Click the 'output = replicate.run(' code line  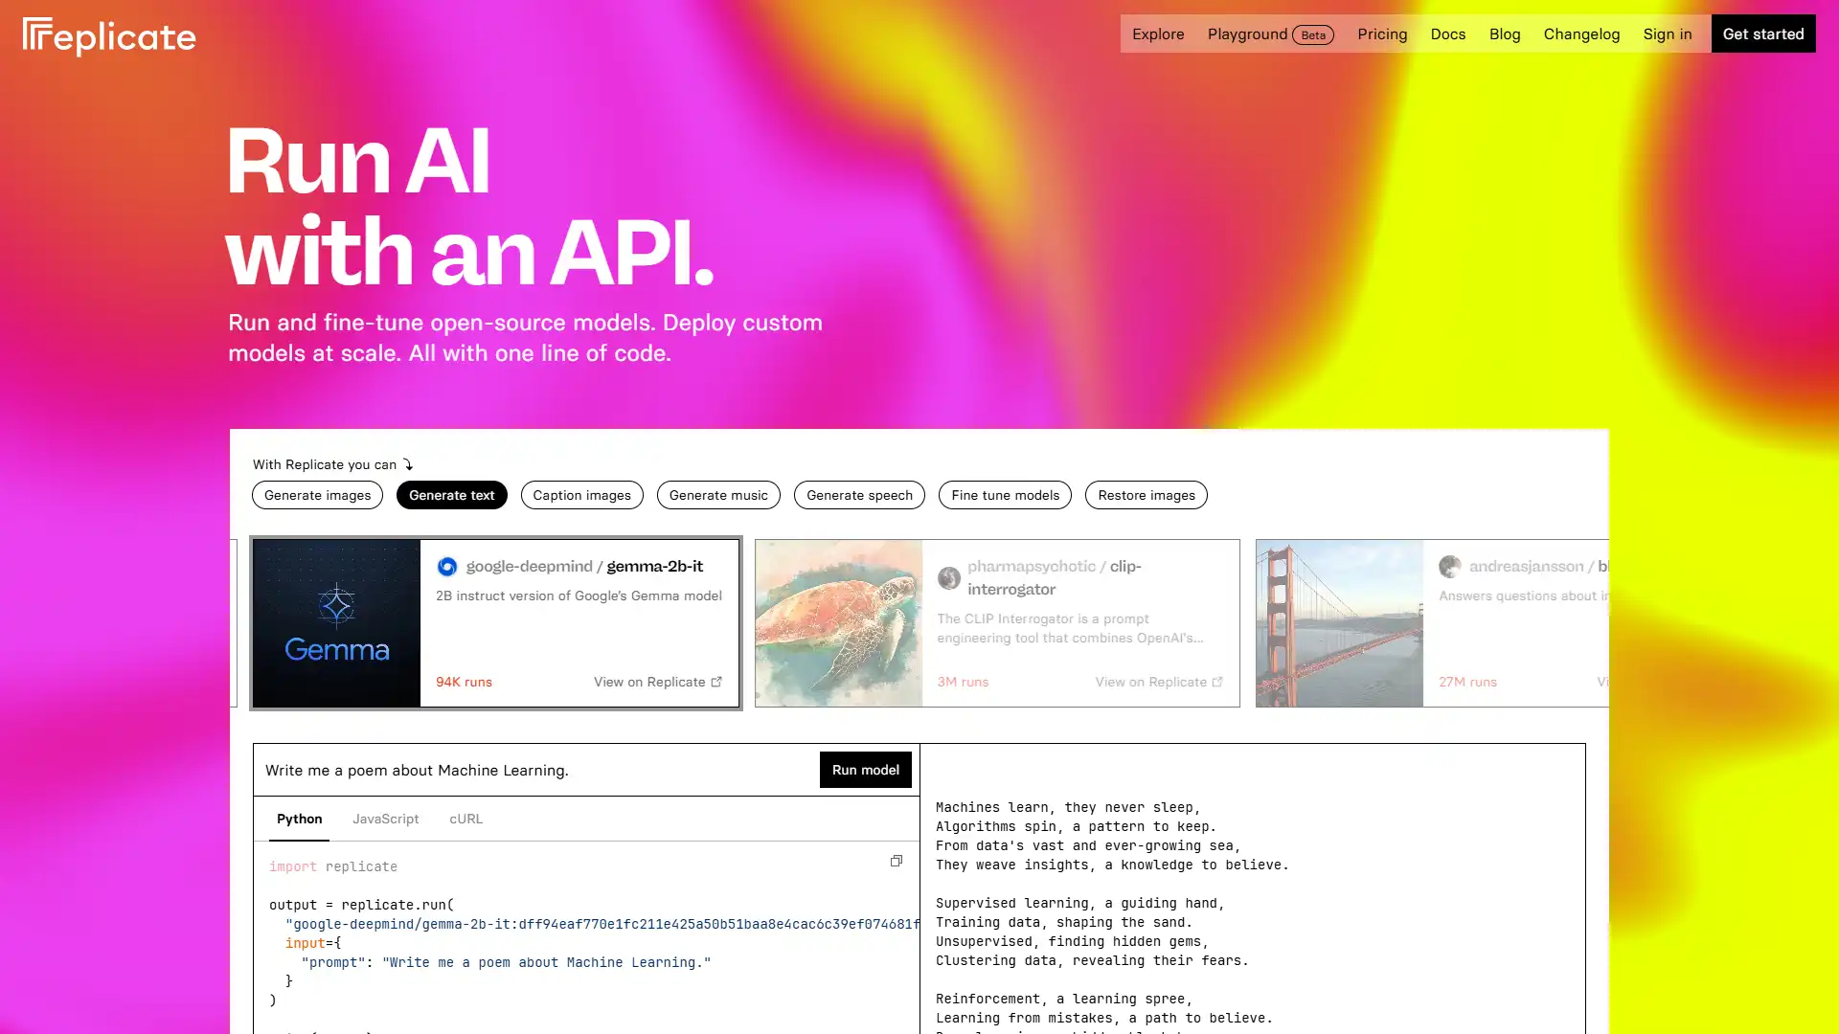(362, 905)
